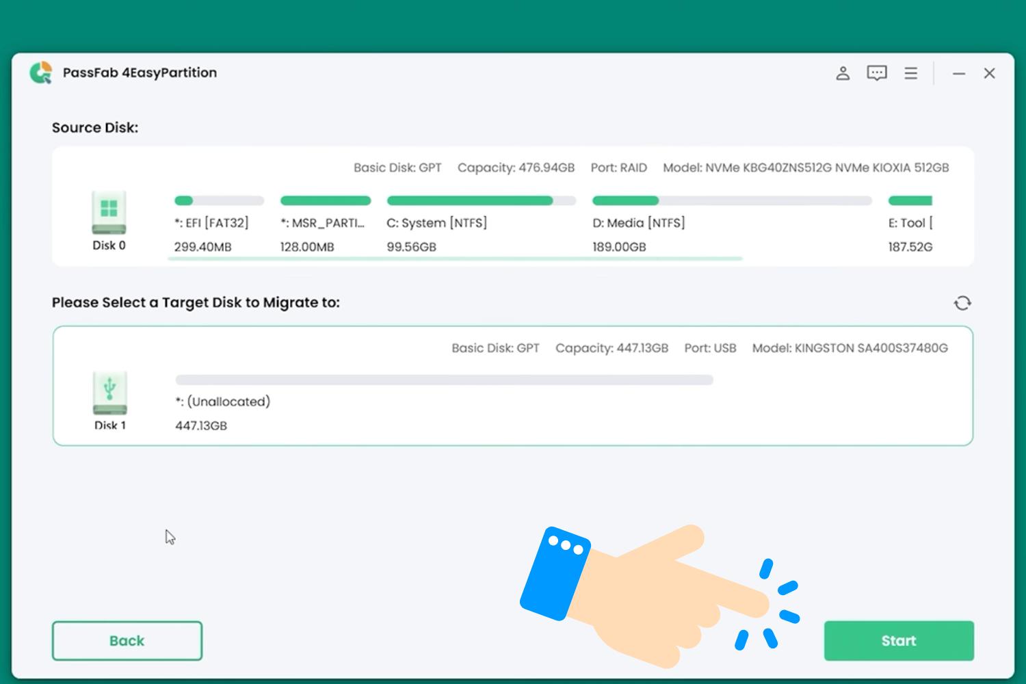Click the "*: EFI [FAT32]" label

211,223
